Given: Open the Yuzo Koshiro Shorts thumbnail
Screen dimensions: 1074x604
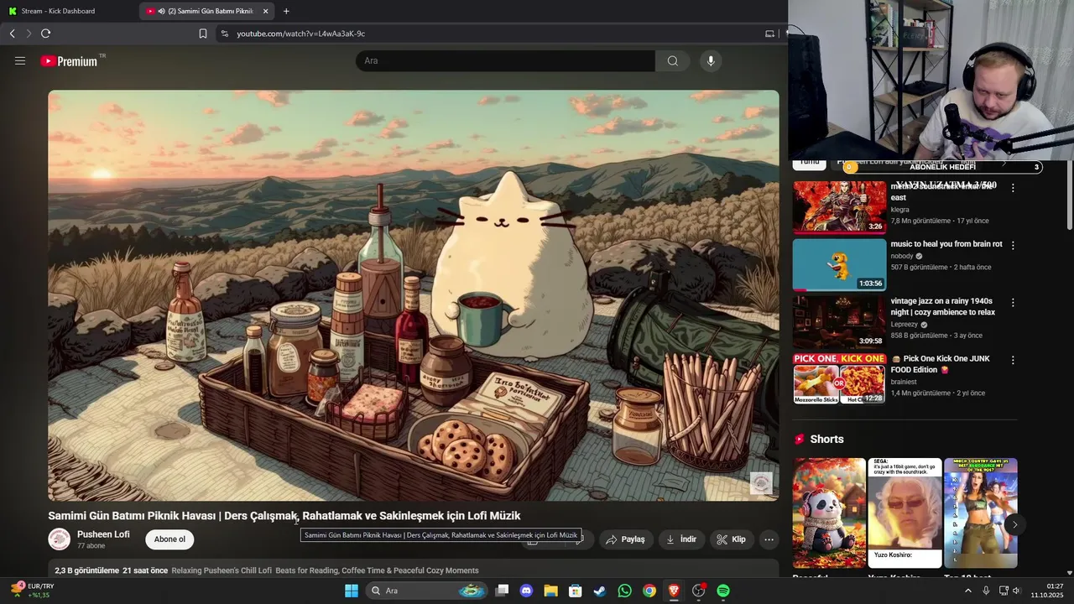Looking at the screenshot, I should [x=905, y=513].
